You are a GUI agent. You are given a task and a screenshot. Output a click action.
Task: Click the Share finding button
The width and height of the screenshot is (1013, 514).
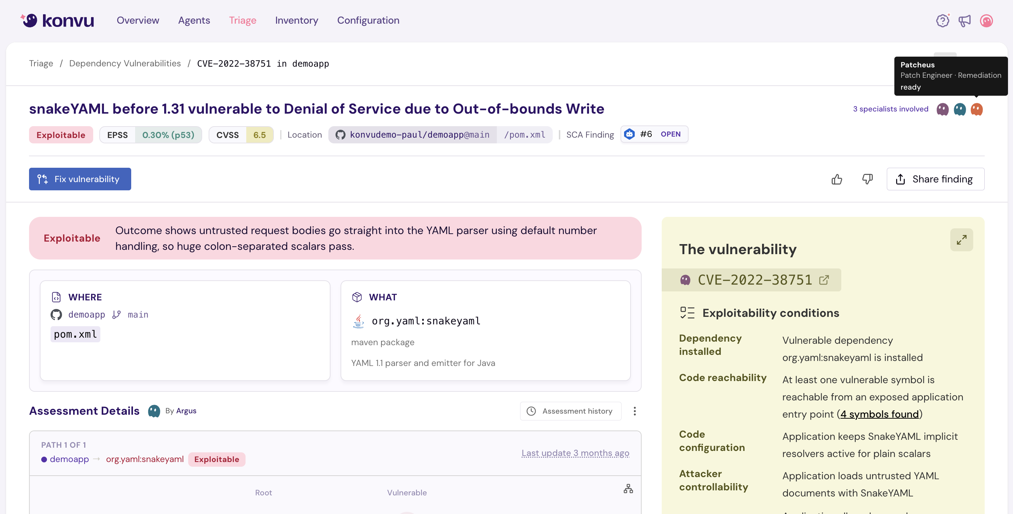[935, 179]
